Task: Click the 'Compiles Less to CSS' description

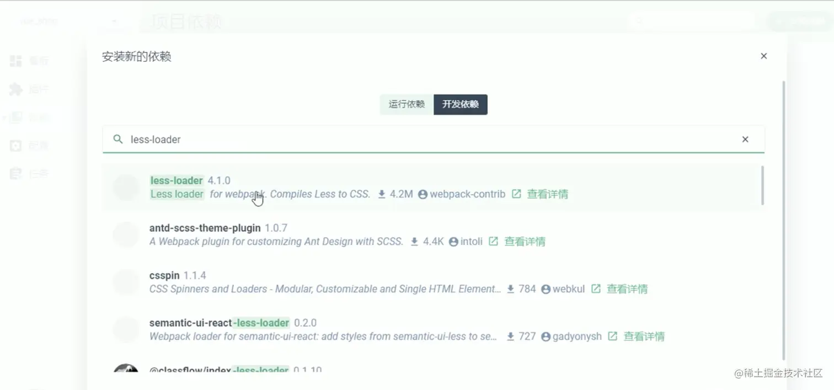Action: [320, 194]
